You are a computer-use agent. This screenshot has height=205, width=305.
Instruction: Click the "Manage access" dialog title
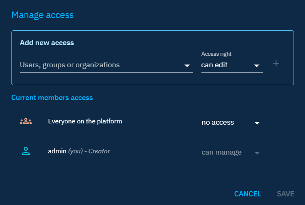coord(43,15)
